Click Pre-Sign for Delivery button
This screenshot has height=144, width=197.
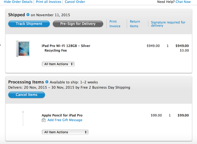click(78, 24)
